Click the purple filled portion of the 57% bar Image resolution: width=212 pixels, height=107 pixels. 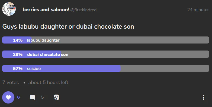61,68
